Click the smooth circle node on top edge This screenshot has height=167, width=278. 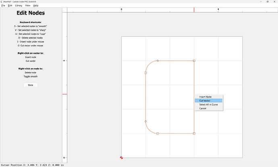pos(158,61)
